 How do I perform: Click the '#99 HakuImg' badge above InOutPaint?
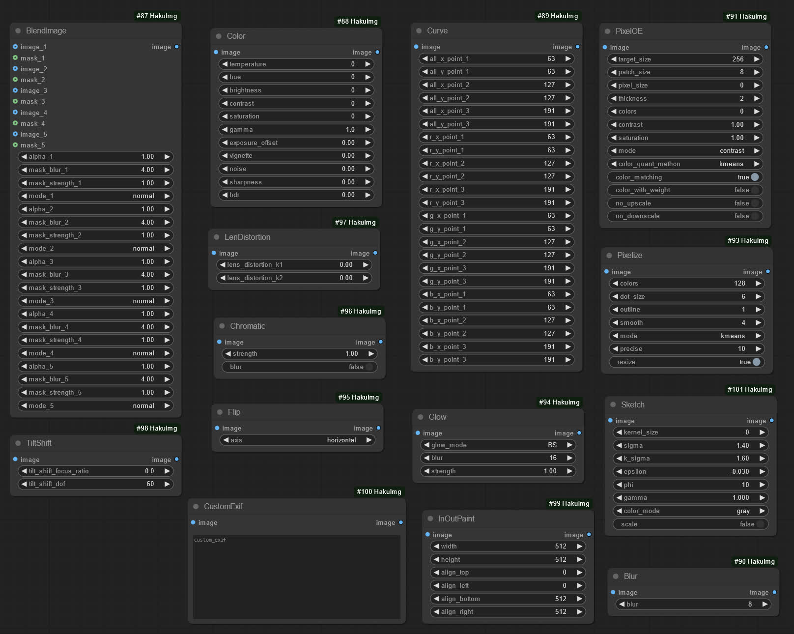click(569, 503)
